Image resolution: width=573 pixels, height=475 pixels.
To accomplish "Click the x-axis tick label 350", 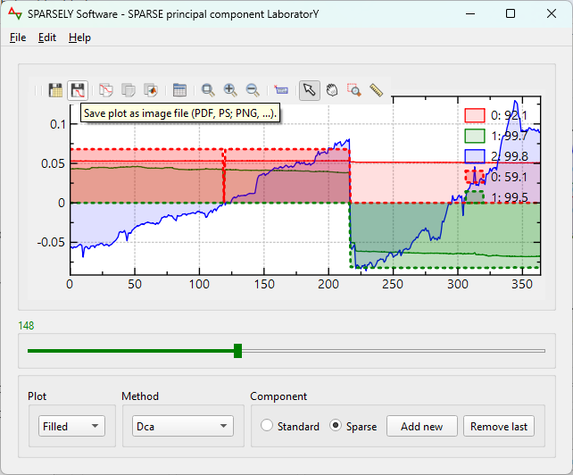I will tap(522, 285).
